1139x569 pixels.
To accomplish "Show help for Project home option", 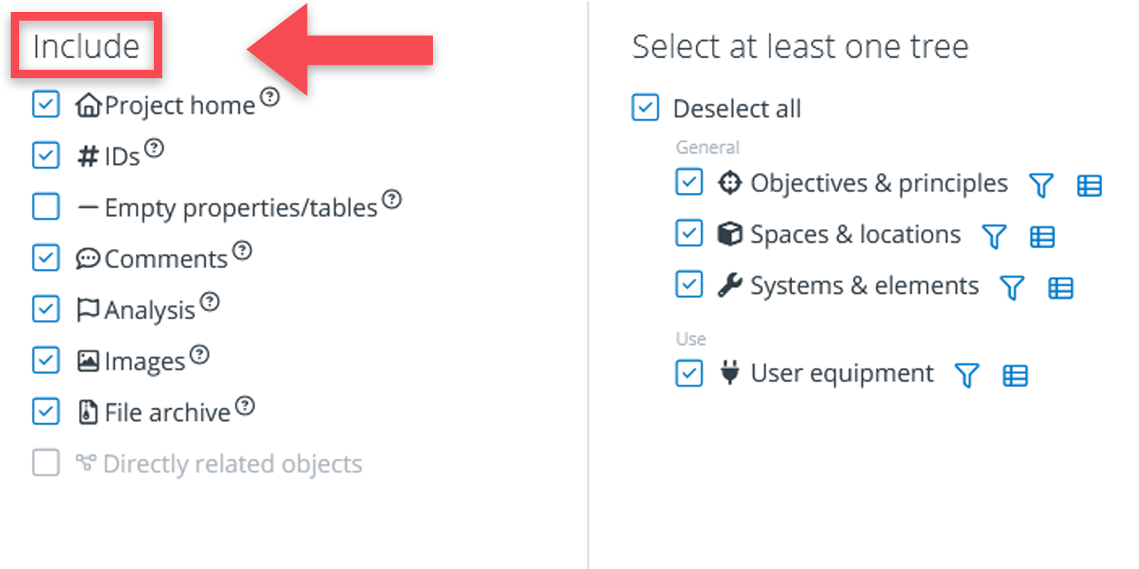I will [270, 96].
